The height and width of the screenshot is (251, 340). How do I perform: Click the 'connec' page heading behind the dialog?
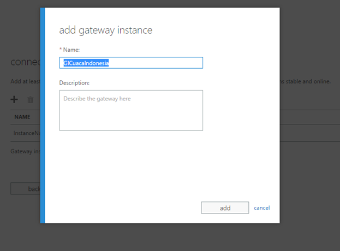coord(25,62)
